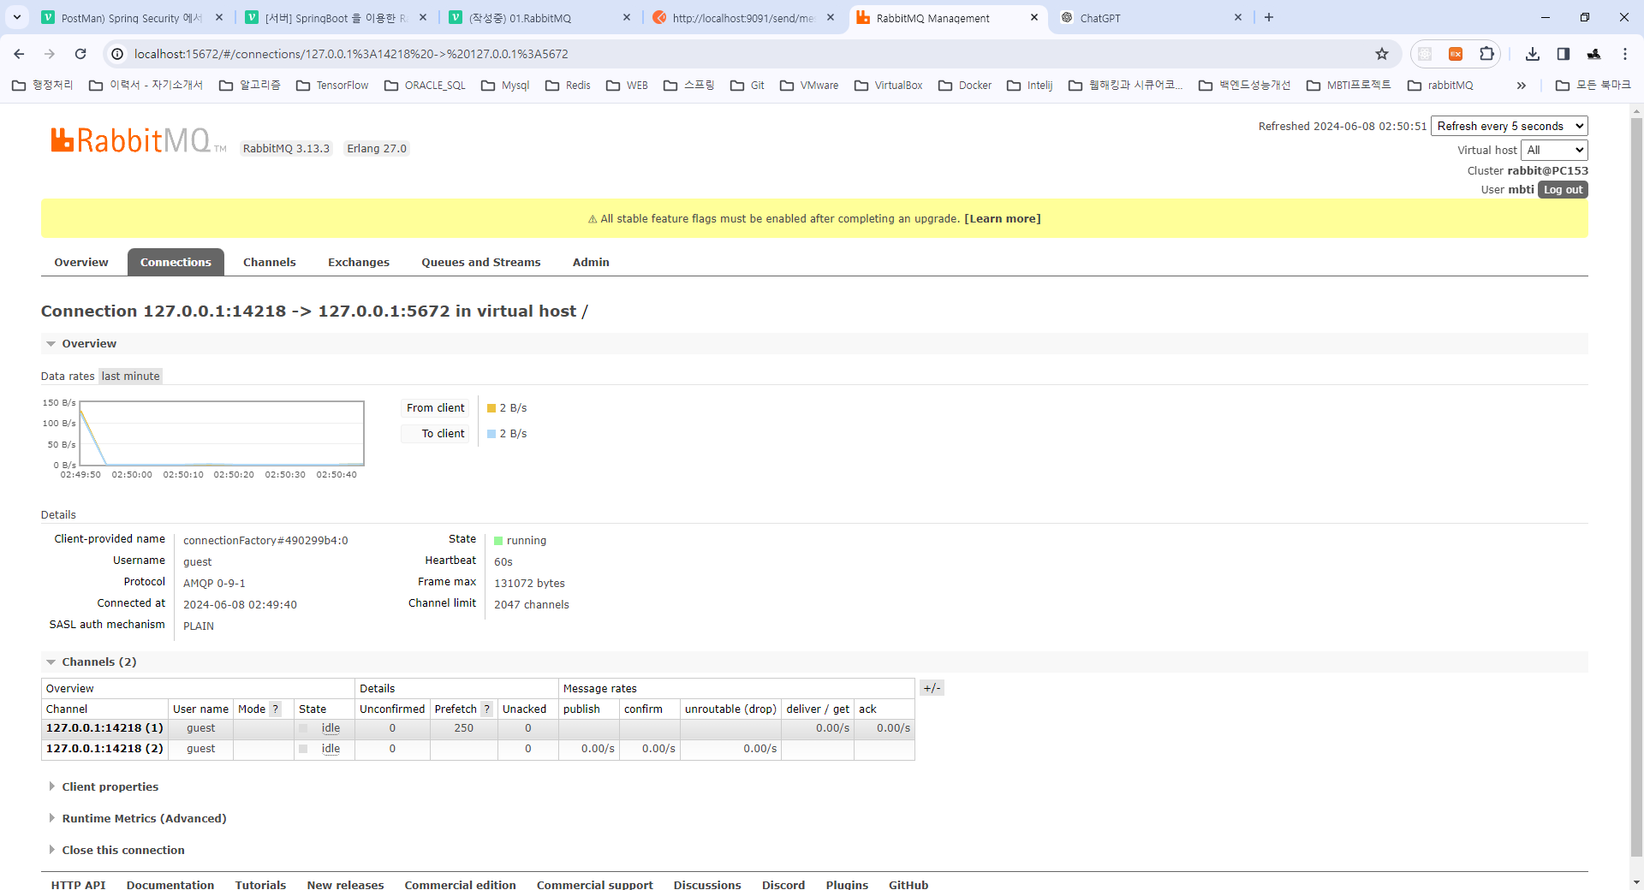
Task: Select the Connections tab
Action: [176, 262]
